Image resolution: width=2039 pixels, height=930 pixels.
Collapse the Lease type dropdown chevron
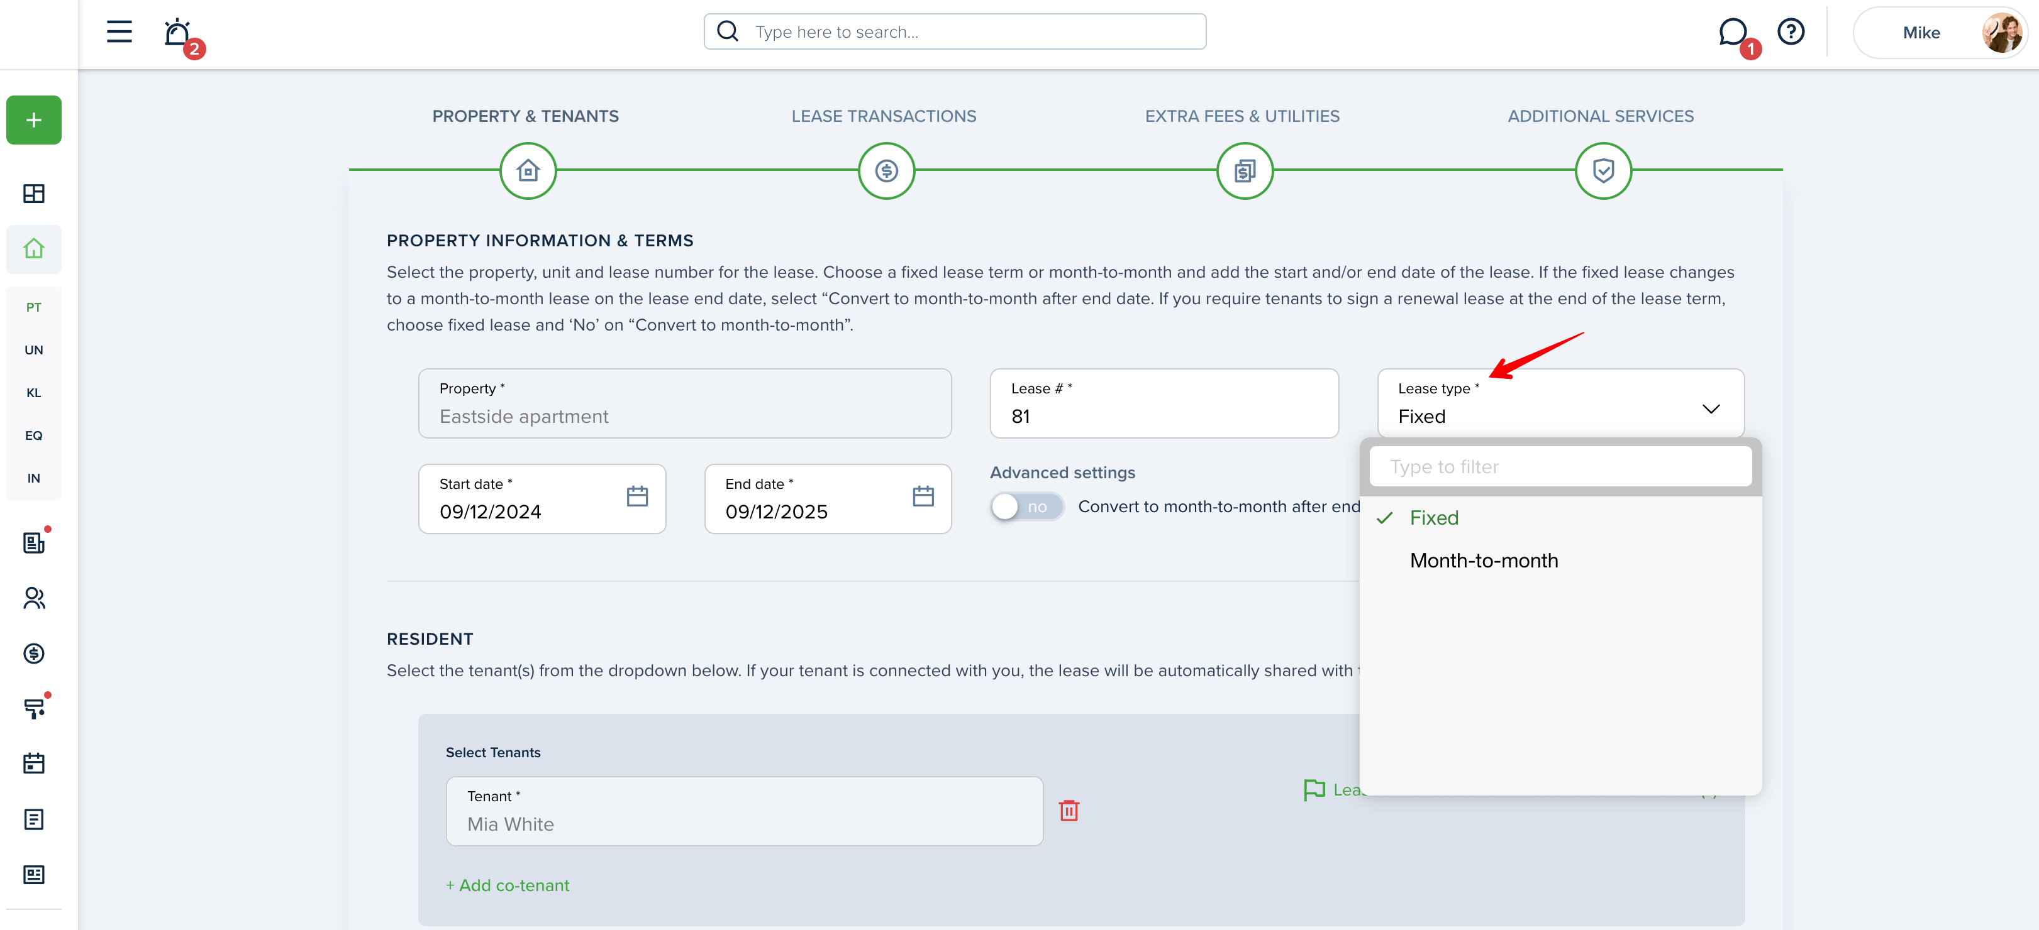click(x=1711, y=409)
